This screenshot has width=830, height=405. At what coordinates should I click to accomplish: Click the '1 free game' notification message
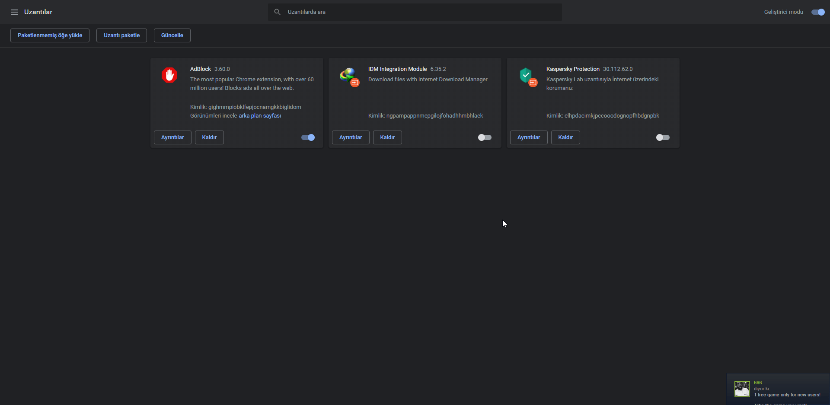pos(787,395)
